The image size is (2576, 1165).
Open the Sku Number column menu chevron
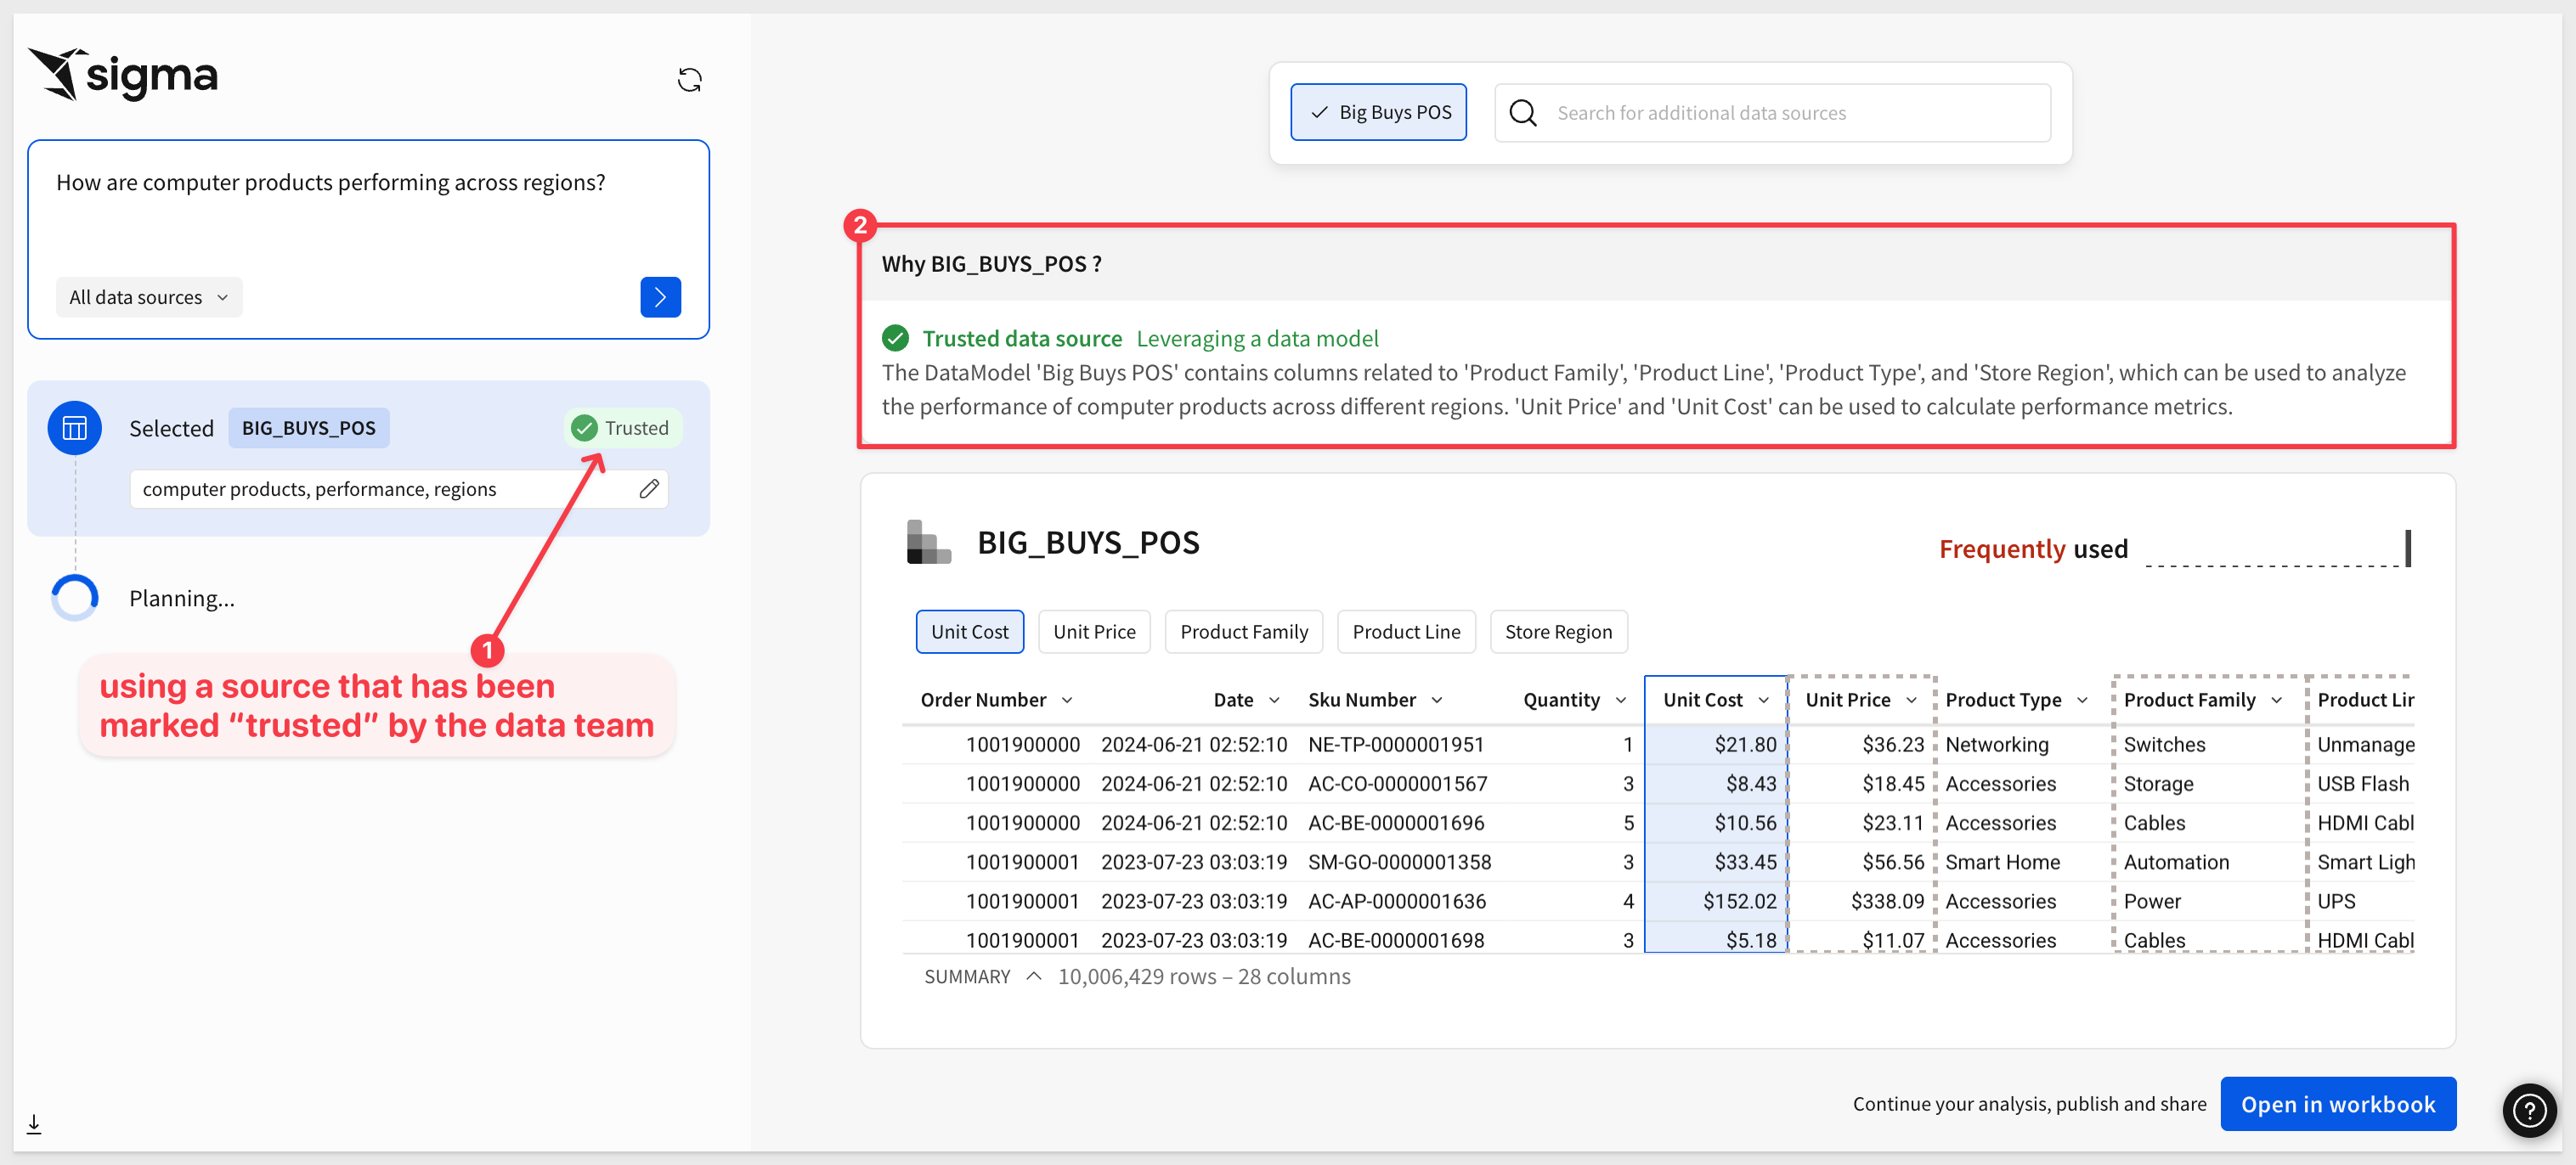(1437, 700)
